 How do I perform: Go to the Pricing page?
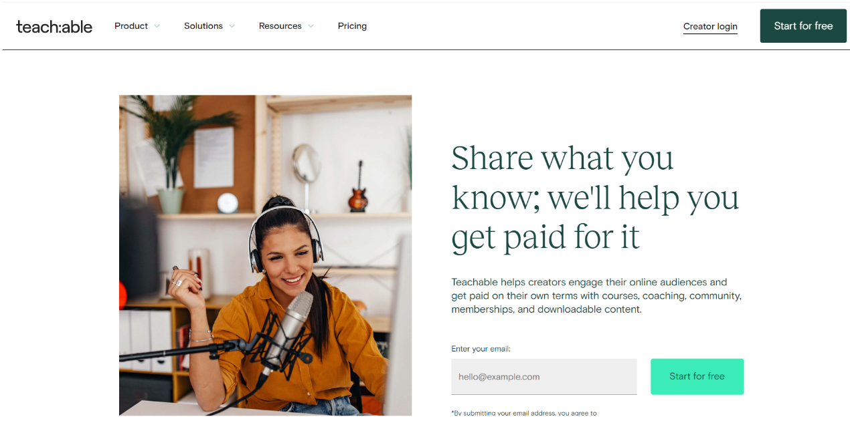[x=352, y=26]
